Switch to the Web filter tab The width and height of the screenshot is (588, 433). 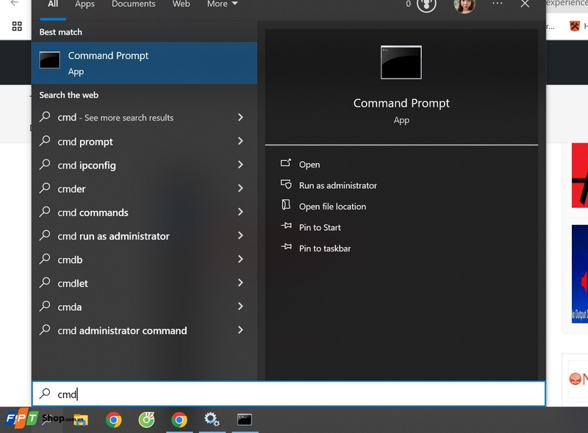tap(181, 4)
